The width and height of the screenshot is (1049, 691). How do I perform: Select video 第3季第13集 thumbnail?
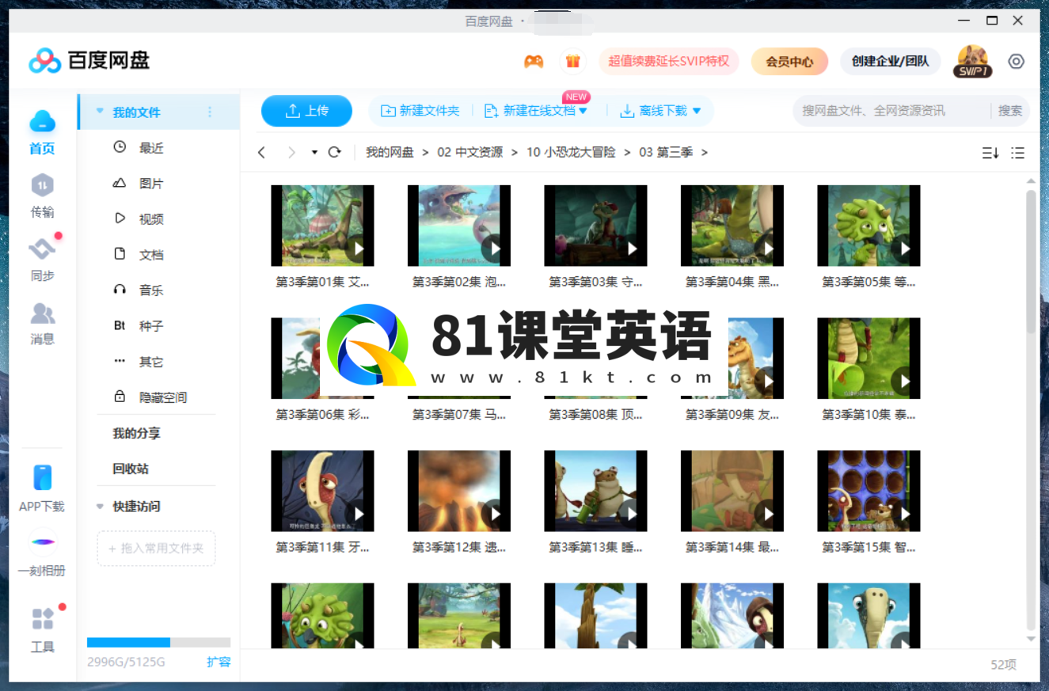point(595,491)
